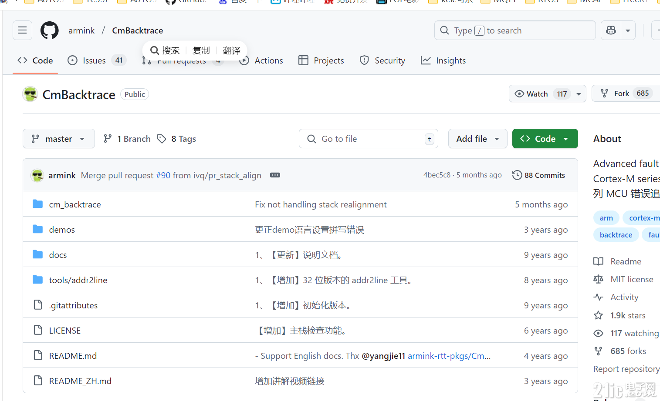The image size is (660, 401).
Task: View the 8 Tags link
Action: (x=177, y=139)
